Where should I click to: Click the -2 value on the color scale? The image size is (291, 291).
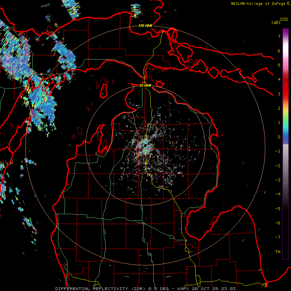pos(278,166)
